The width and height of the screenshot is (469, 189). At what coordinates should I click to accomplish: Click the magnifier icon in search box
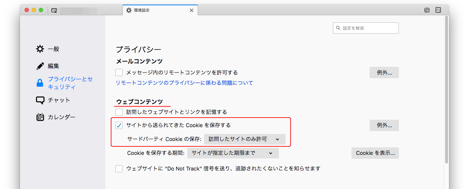click(x=338, y=28)
